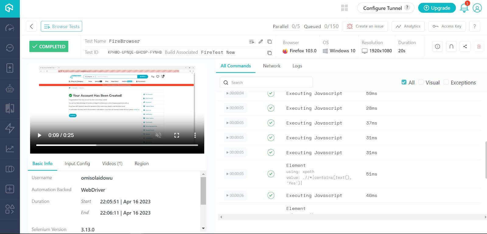Copy the Test ID with the copy icon
487x234 pixels.
pyautogui.click(x=269, y=53)
